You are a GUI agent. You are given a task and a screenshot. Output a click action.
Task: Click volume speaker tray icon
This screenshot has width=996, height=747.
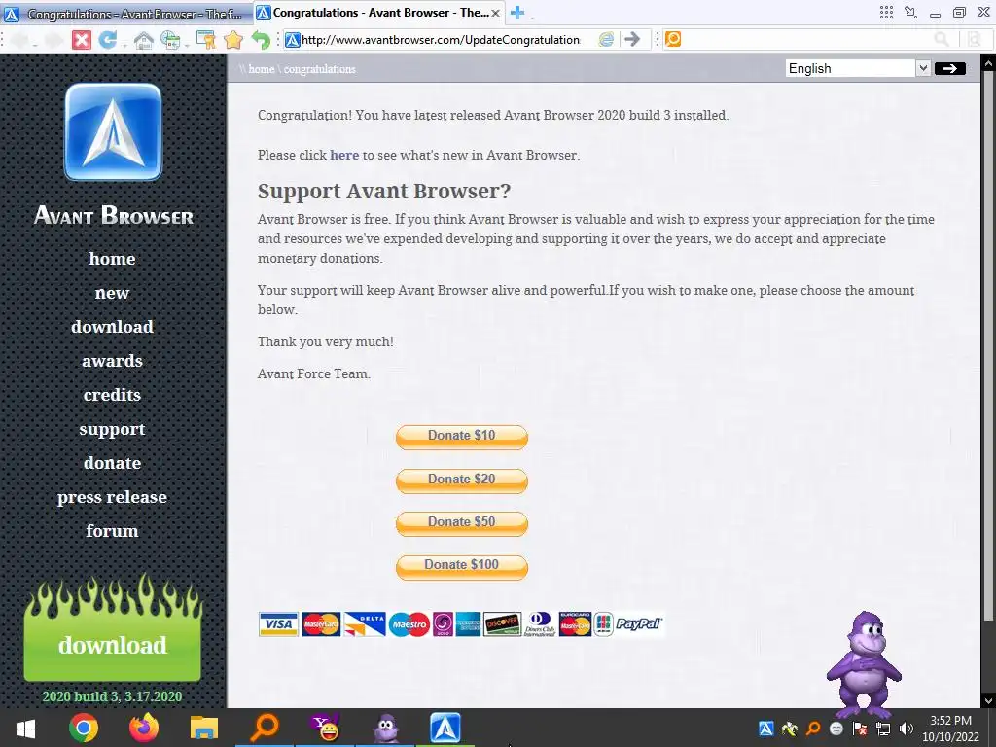point(907,729)
